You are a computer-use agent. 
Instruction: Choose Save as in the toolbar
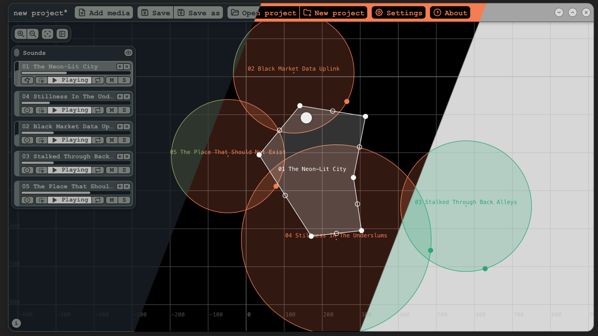click(198, 13)
